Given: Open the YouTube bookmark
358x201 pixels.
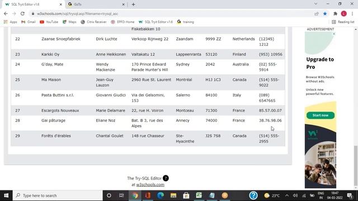Looking at the screenshot, I should pyautogui.click(x=49, y=22).
